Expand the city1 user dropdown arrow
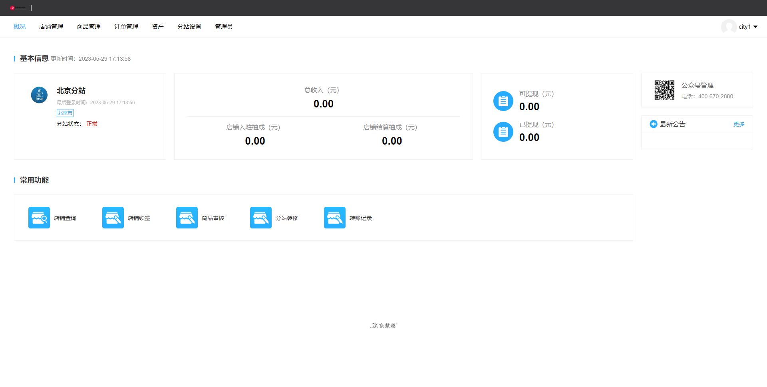 (755, 27)
